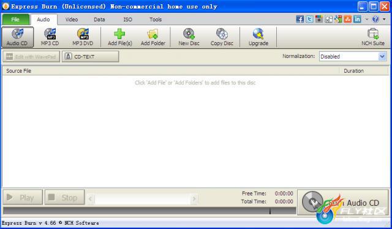392x229 pixels.
Task: Click the Upgrade toolbar icon
Action: (x=258, y=37)
